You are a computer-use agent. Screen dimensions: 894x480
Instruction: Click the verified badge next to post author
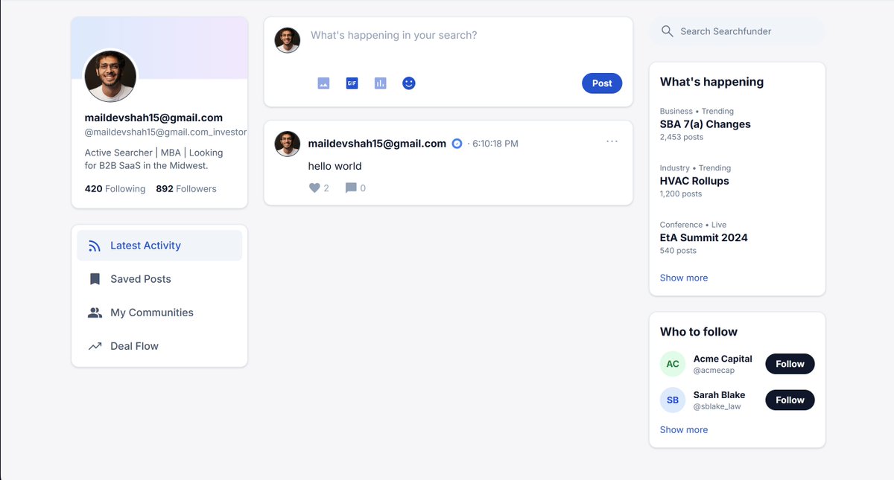point(457,144)
